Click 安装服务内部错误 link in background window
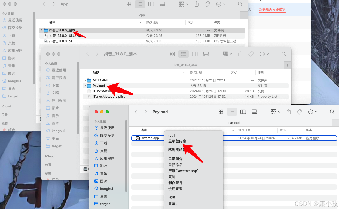The image size is (339, 209). pyautogui.click(x=272, y=9)
